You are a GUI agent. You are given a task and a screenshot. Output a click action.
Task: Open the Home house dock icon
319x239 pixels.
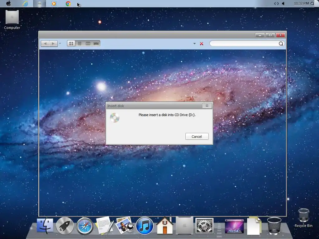(164, 225)
